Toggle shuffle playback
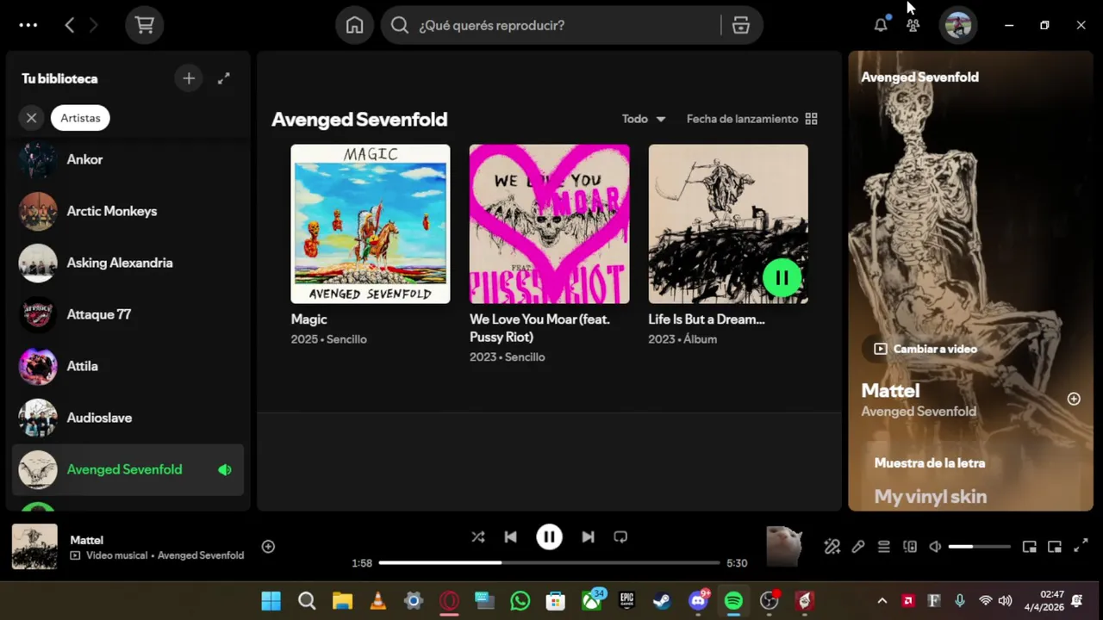This screenshot has width=1103, height=620. [478, 536]
